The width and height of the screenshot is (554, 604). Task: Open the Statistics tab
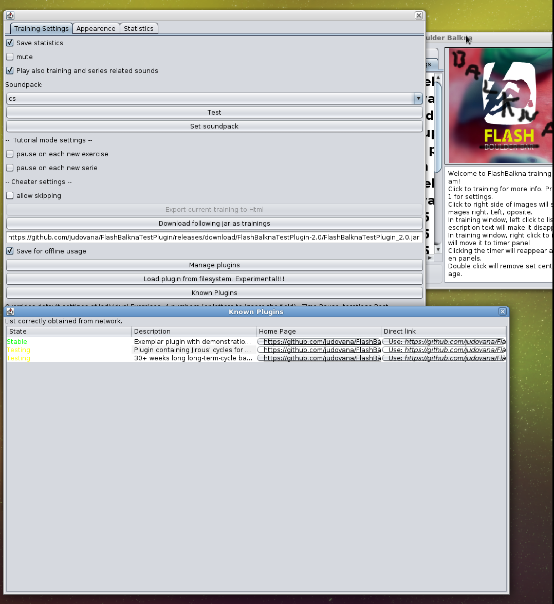(x=139, y=29)
